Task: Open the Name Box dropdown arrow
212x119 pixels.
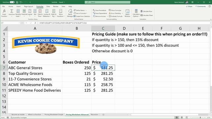Action: point(19,23)
